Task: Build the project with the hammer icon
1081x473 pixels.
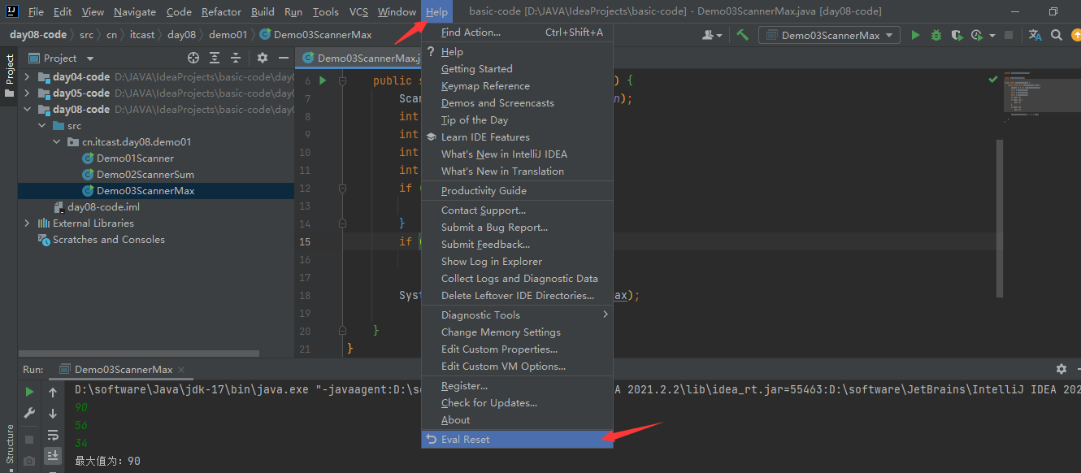Action: [x=743, y=35]
